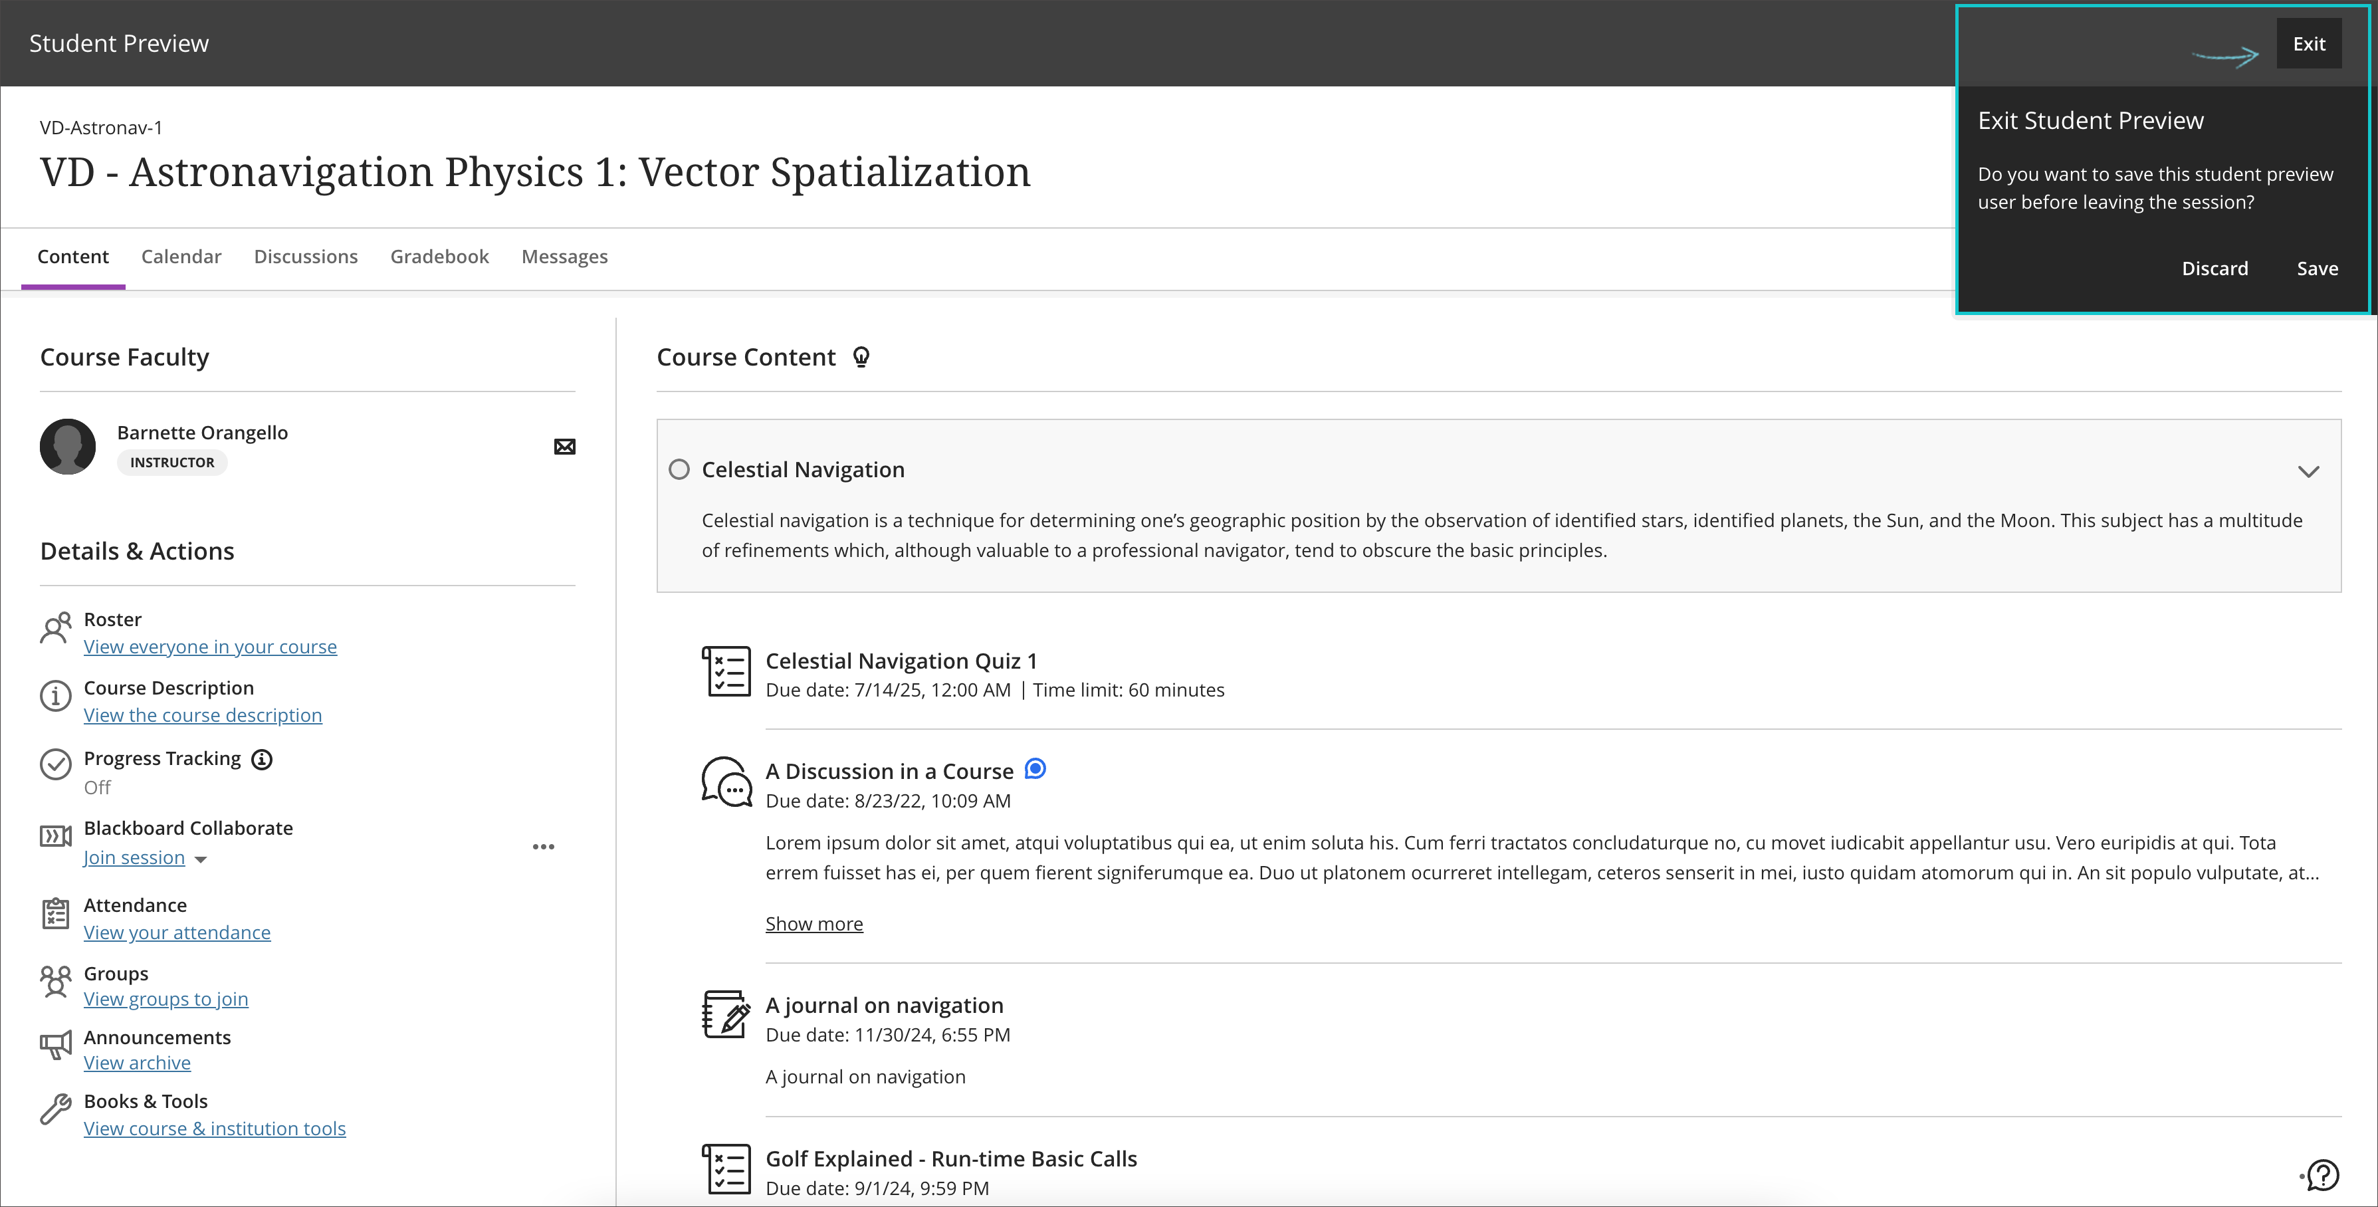
Task: Click the discussion bubbles icon
Action: [726, 782]
